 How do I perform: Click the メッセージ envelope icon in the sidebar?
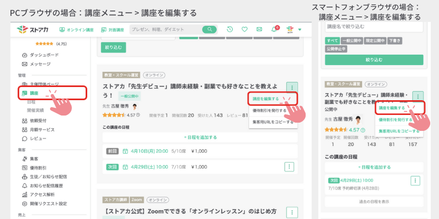24,64
